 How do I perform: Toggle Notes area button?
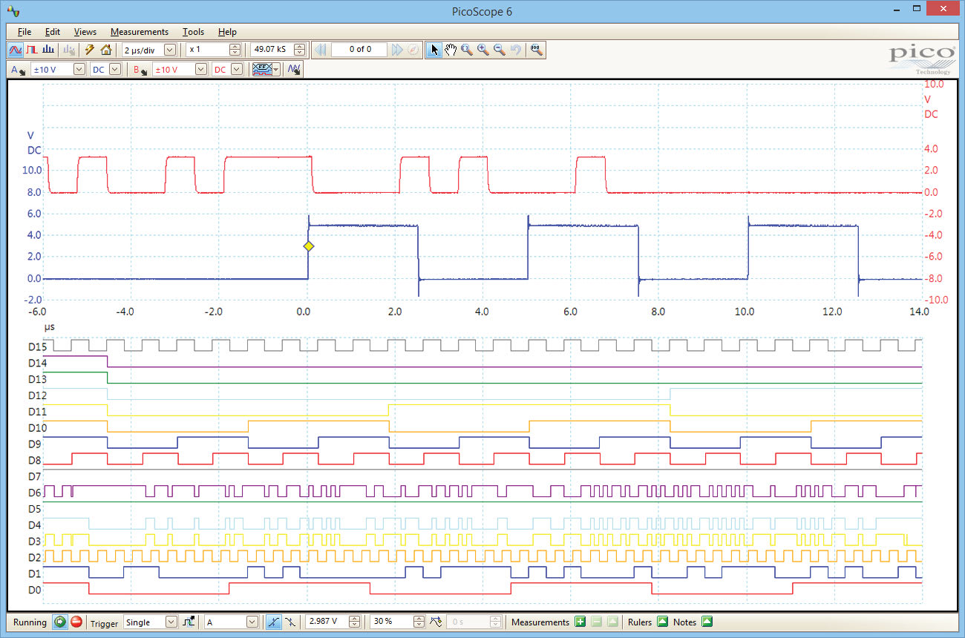click(x=707, y=622)
